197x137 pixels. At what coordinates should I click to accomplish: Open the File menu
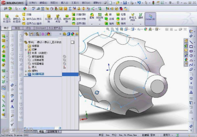click(x=33, y=2)
